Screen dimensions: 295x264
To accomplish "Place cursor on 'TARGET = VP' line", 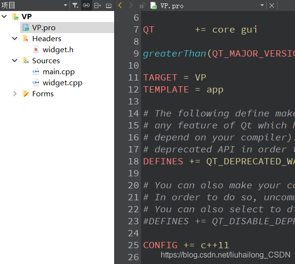I will (x=175, y=78).
